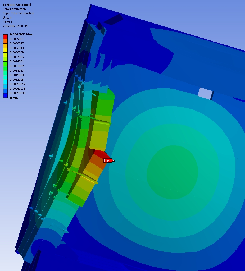The height and width of the screenshot is (271, 245).
Task: Click the "C: Static Structural" title text
Action: [x=17, y=5]
